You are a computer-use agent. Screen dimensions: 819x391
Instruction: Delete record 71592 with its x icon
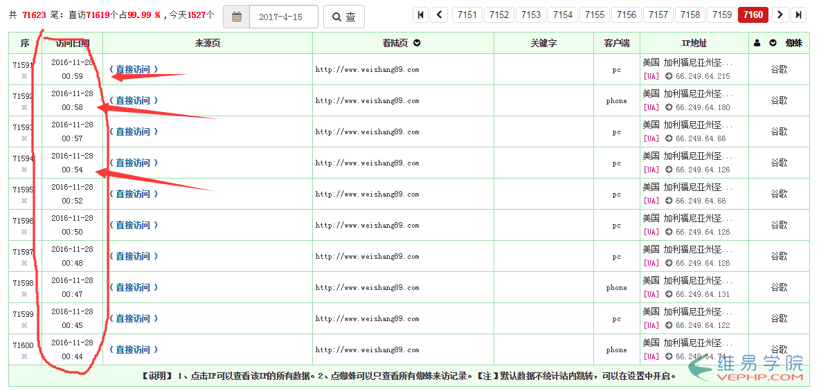pos(24,107)
